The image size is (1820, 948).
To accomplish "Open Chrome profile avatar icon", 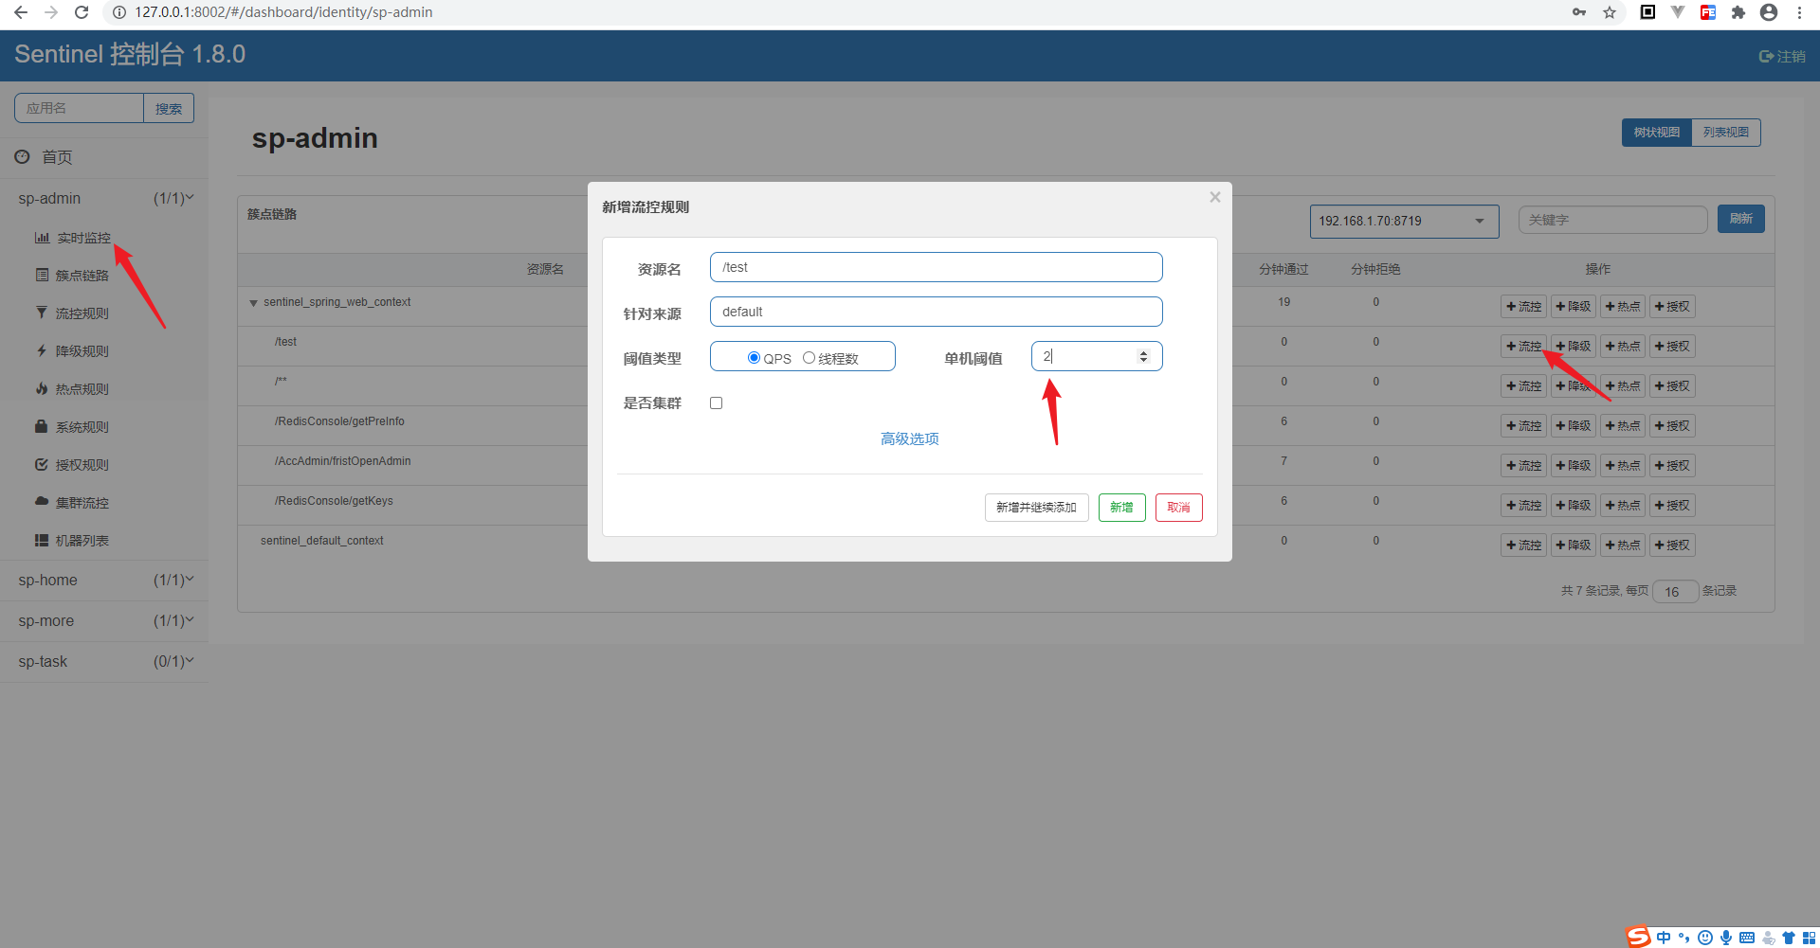I will point(1769,12).
